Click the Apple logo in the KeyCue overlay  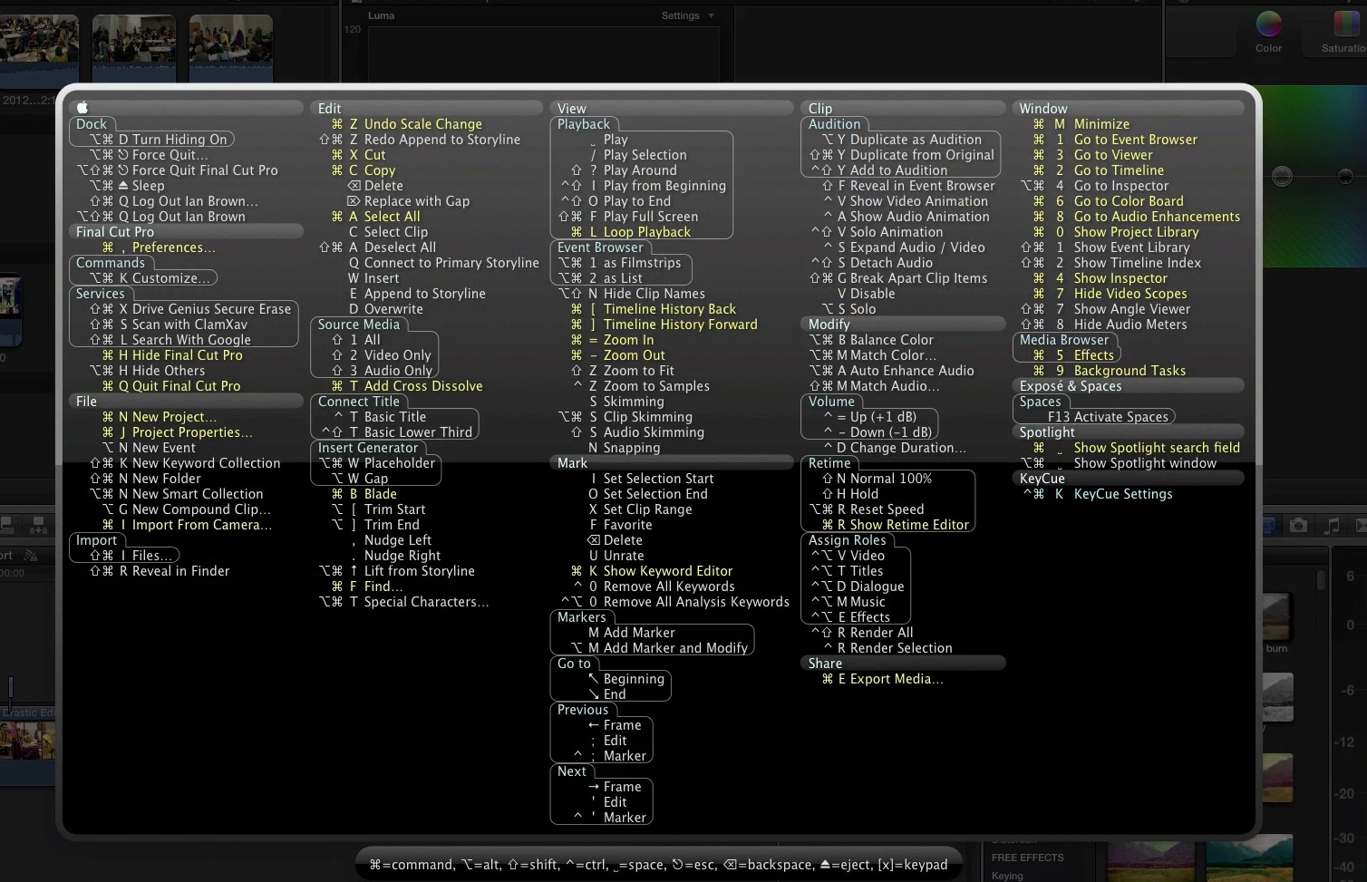click(82, 107)
